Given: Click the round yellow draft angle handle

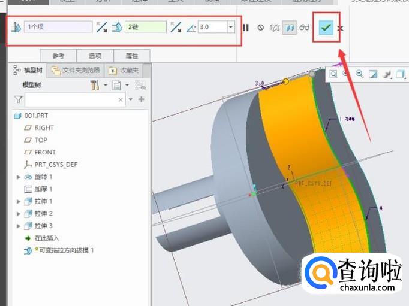Looking at the screenshot, I should (x=286, y=81).
